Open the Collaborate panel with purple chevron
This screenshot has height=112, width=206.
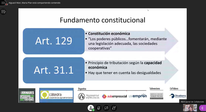coord(203,108)
